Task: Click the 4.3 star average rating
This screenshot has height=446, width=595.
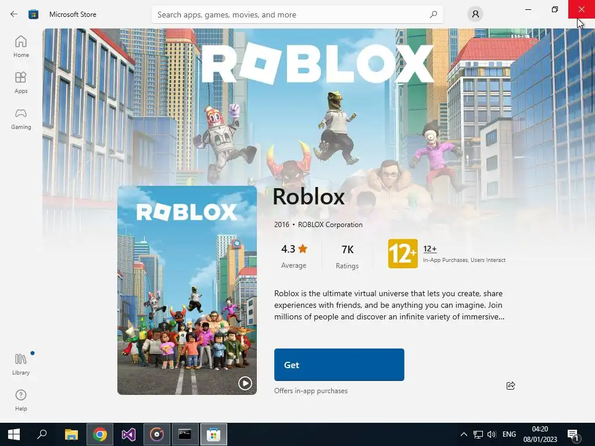Action: [294, 256]
